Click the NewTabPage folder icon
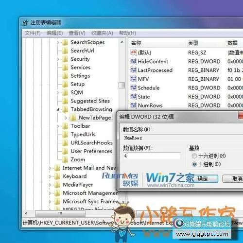Viewport: 243px width, 243px height. (73, 118)
